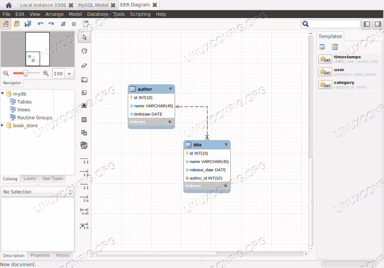Viewport: 384px width, 268px height.
Task: Open the Scripting menu
Action: tap(140, 14)
